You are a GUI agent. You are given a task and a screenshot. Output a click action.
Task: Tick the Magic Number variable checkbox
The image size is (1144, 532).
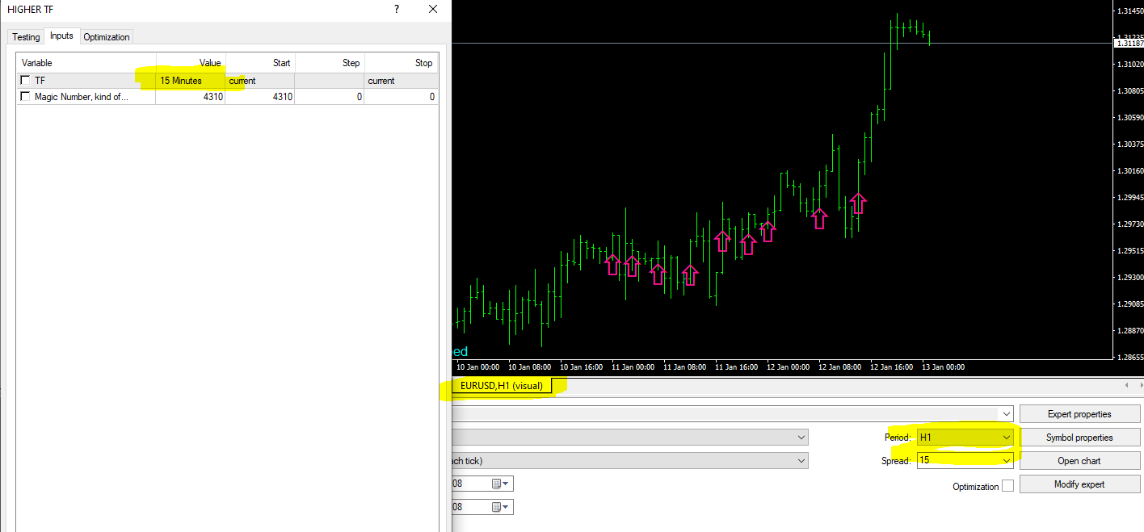(x=26, y=97)
